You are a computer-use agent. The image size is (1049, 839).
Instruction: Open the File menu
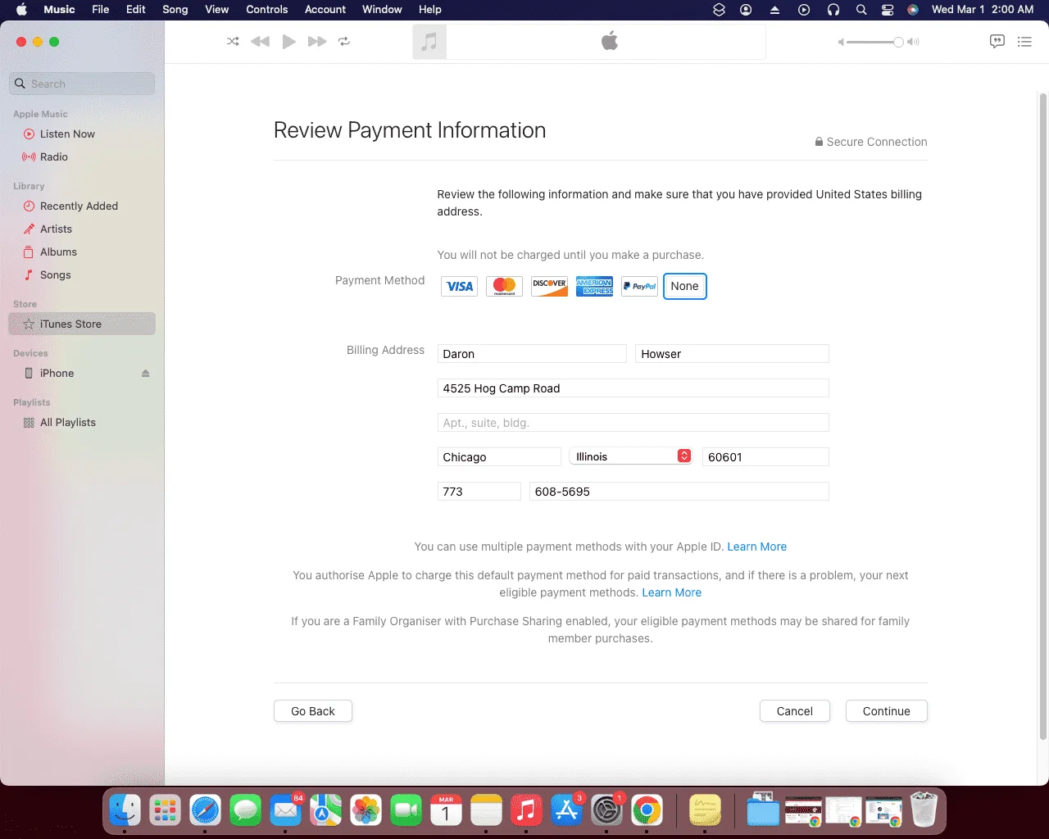pyautogui.click(x=101, y=10)
